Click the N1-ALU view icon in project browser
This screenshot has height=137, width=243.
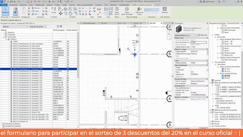coord(223,69)
